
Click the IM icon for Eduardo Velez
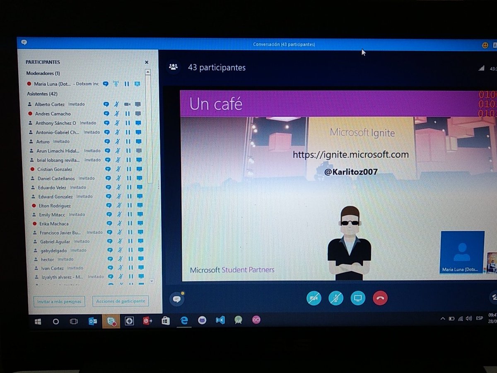tap(108, 187)
